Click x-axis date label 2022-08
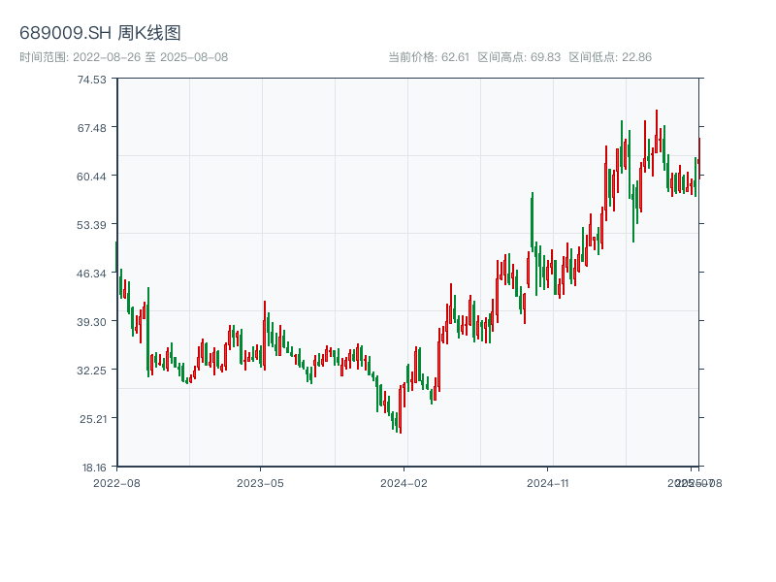776x582 pixels. click(x=116, y=483)
